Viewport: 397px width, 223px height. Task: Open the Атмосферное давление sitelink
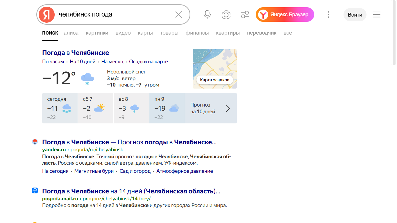(x=185, y=171)
